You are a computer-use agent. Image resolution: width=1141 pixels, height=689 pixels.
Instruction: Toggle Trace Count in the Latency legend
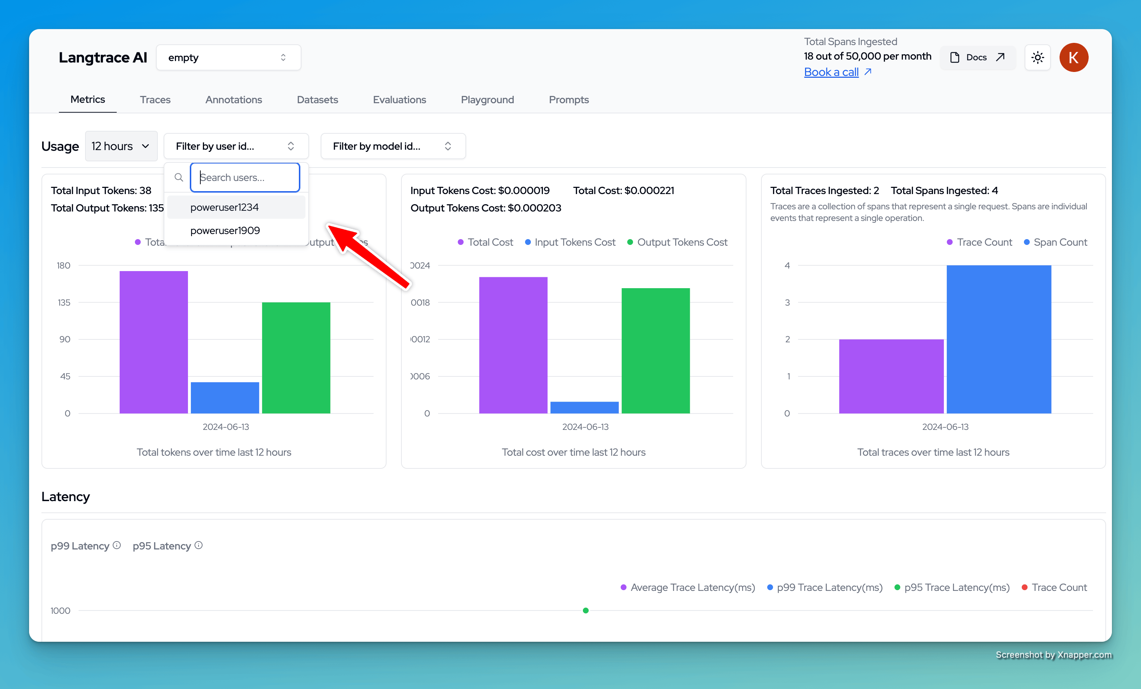1054,587
